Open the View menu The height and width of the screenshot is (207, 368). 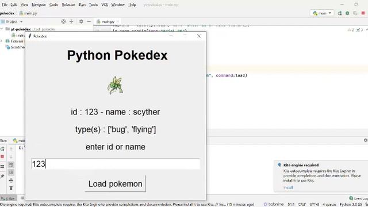point(24,5)
